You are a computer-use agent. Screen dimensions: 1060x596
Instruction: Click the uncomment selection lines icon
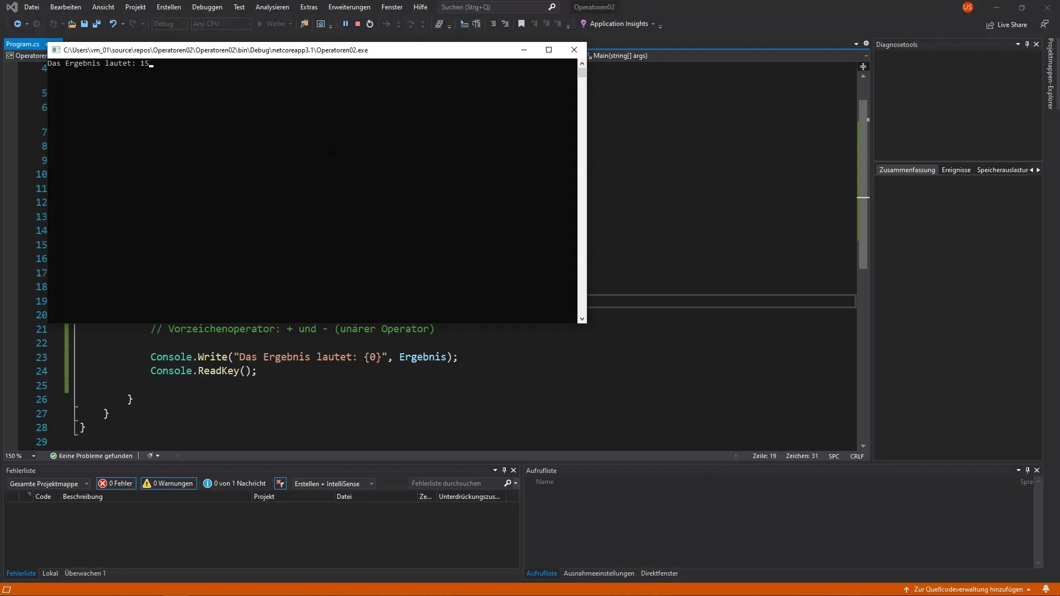[x=505, y=24]
